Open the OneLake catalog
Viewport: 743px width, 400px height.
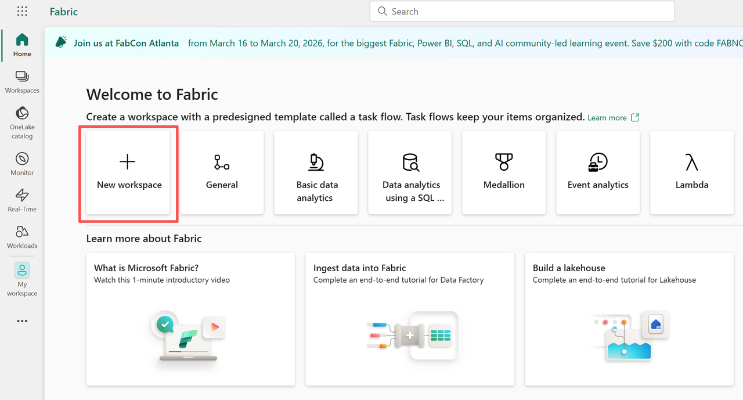22,122
